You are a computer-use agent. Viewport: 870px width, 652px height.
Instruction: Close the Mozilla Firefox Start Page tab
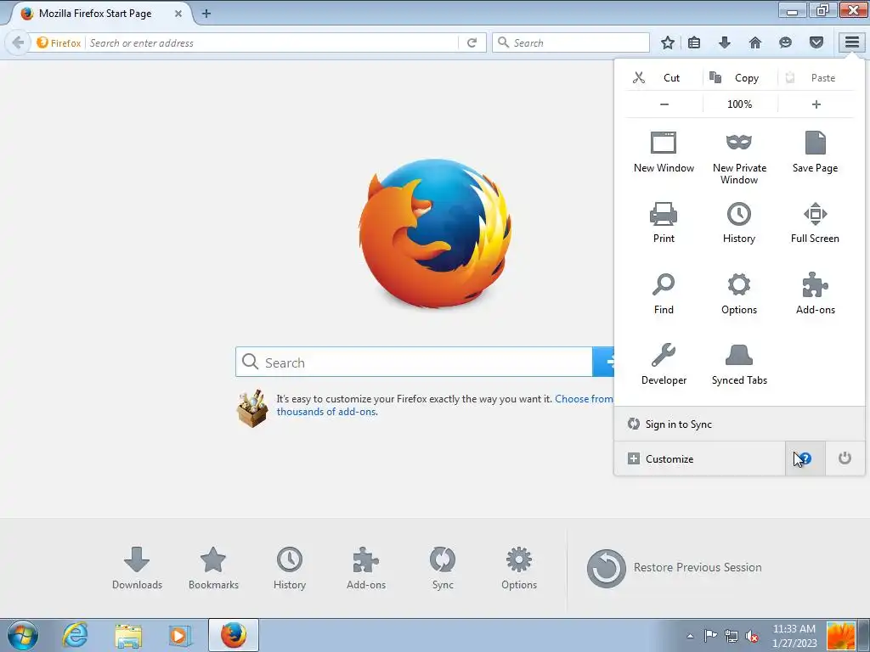point(178,14)
